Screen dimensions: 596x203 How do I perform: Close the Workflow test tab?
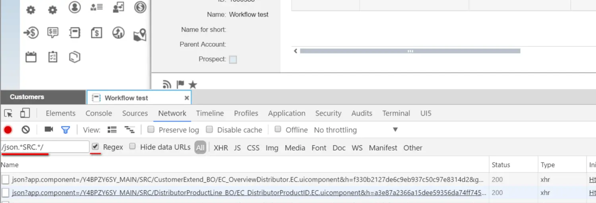point(187,98)
